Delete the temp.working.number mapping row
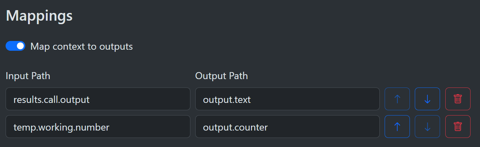480x147 pixels. [x=458, y=127]
